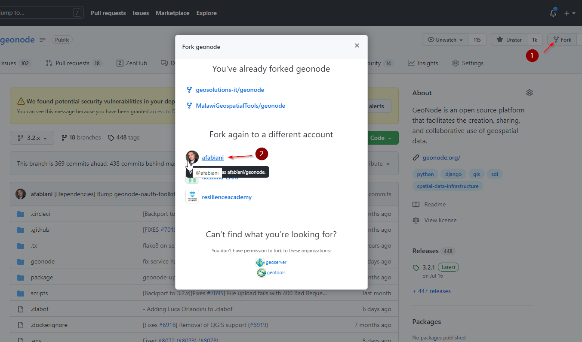Open the 3.2.x branch selector dropdown
Screen dimensions: 582x342
pos(32,138)
